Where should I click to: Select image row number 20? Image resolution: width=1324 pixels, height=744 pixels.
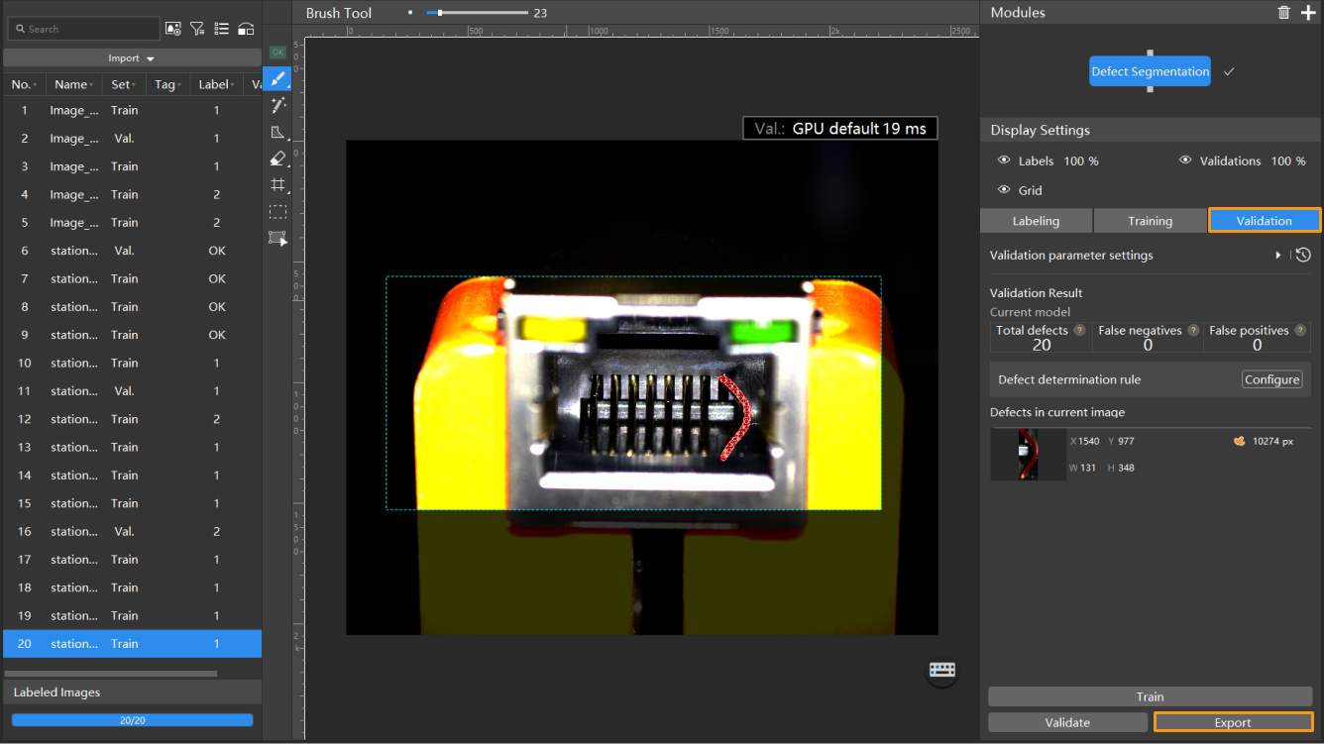click(x=132, y=644)
